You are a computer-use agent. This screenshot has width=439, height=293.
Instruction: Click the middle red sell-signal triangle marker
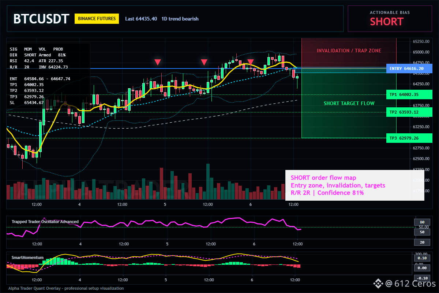click(204, 62)
